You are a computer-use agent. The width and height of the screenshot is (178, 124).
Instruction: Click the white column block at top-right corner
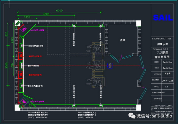(x=138, y=23)
